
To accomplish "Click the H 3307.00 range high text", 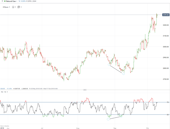I will pos(17,89).
